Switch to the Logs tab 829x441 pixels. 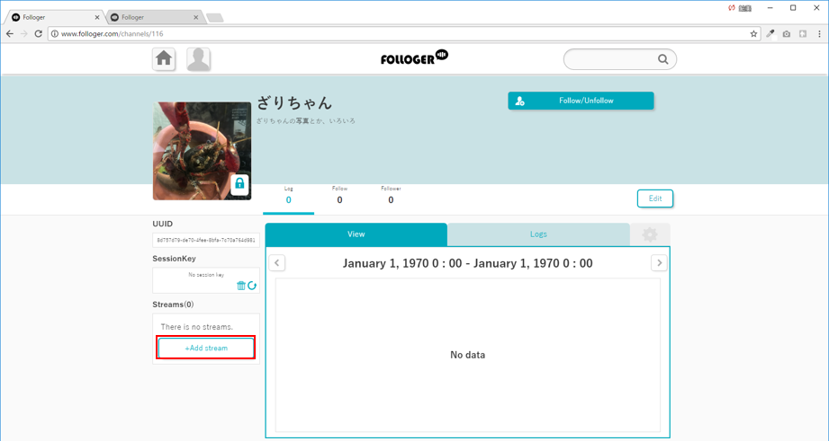click(538, 234)
